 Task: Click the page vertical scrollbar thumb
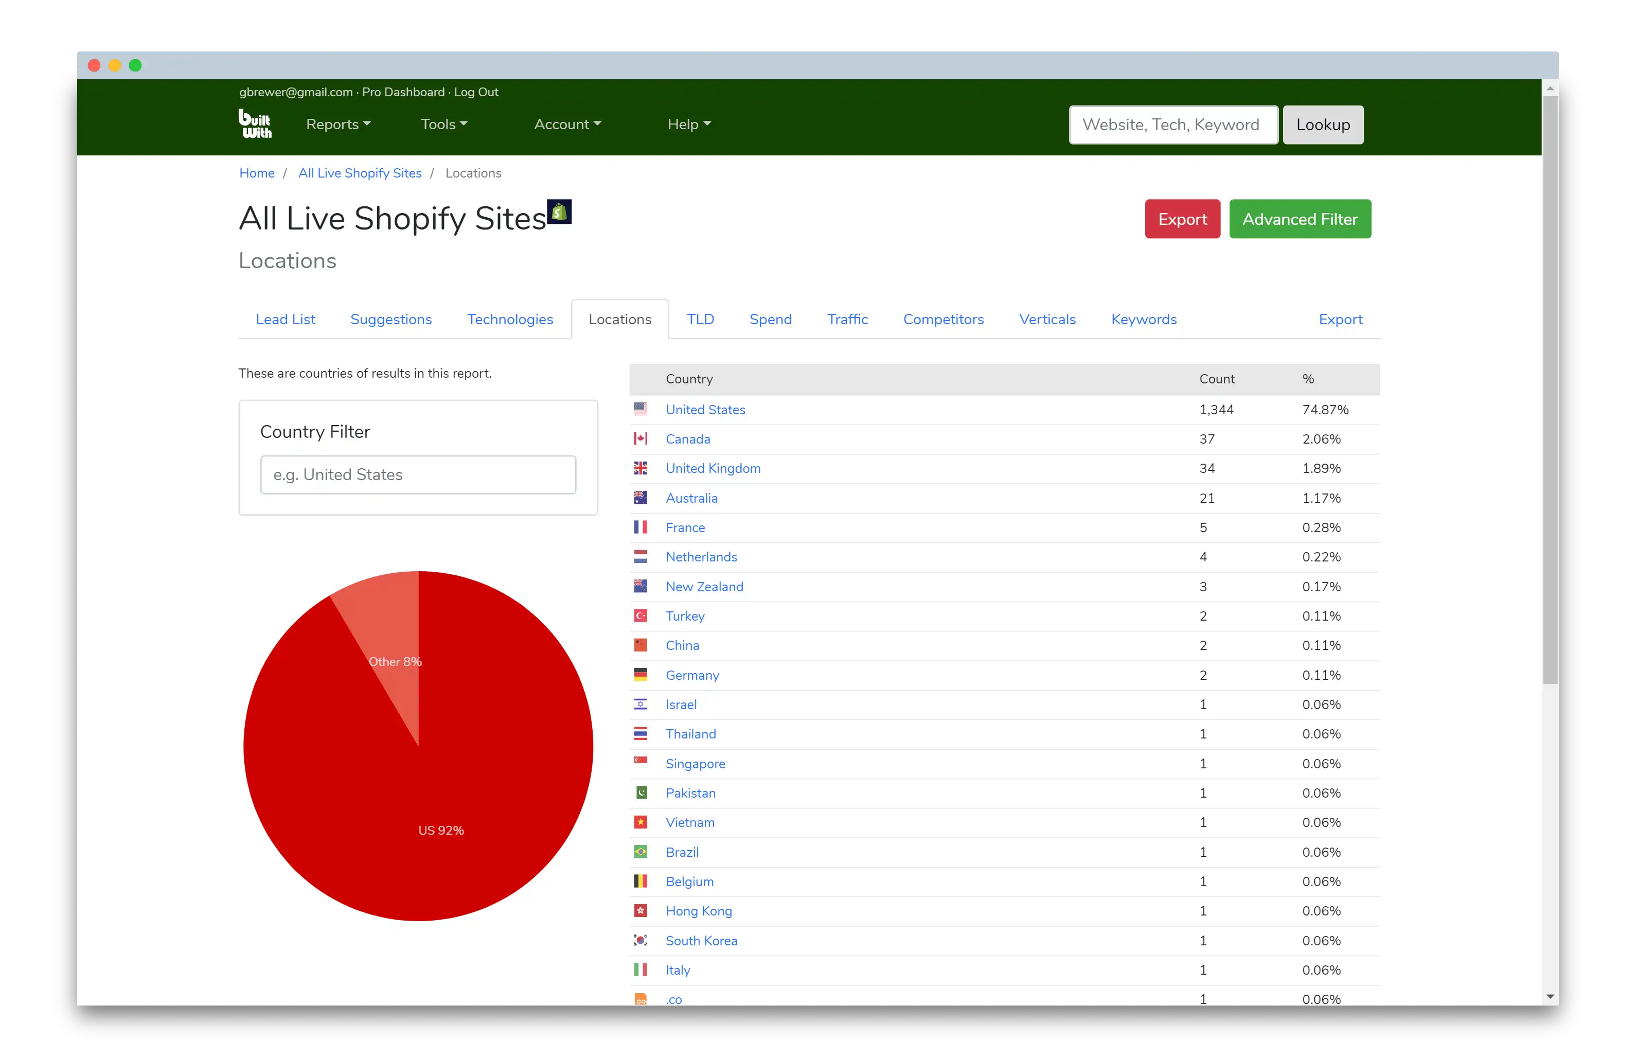coord(1549,389)
